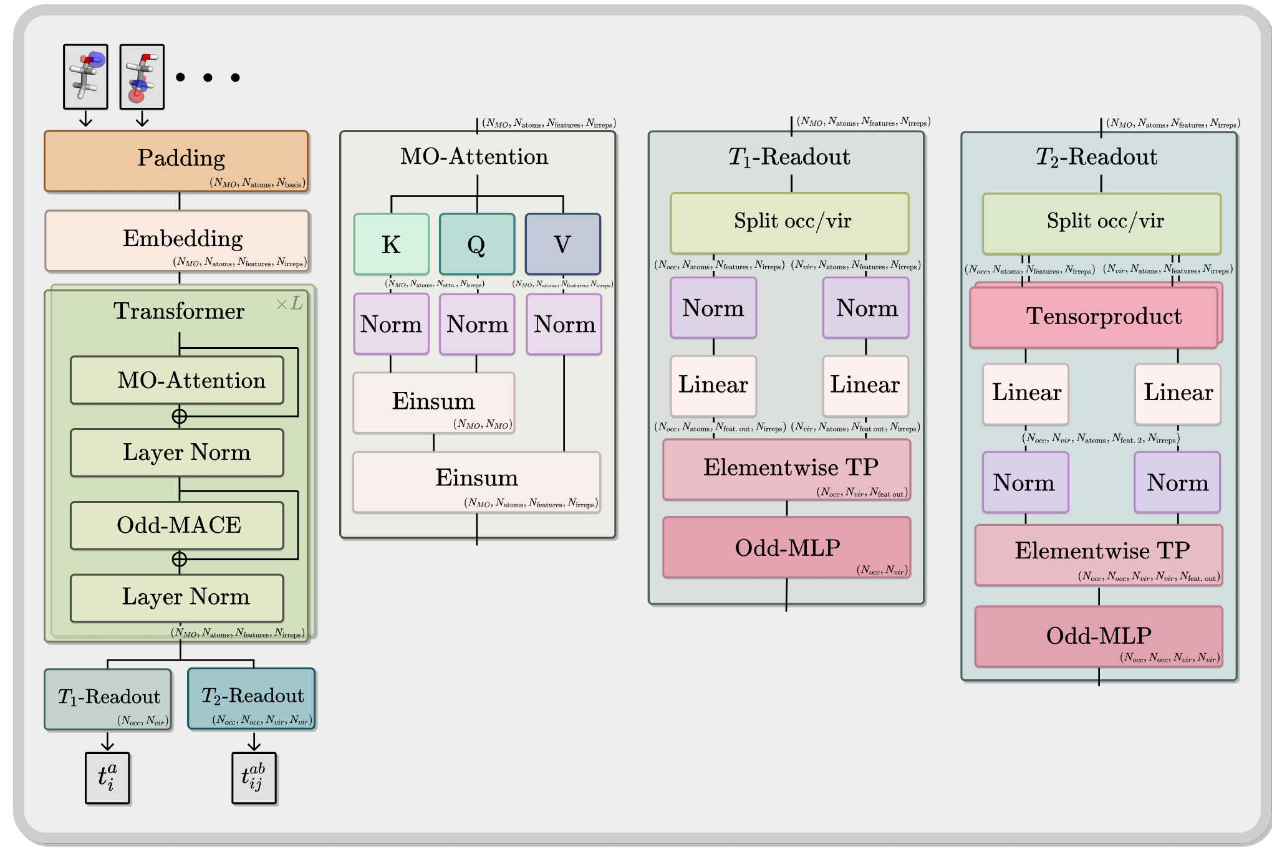Select the small T2-Readout block below the Transformer
Image resolution: width=1272 pixels, height=860 pixels.
[251, 699]
